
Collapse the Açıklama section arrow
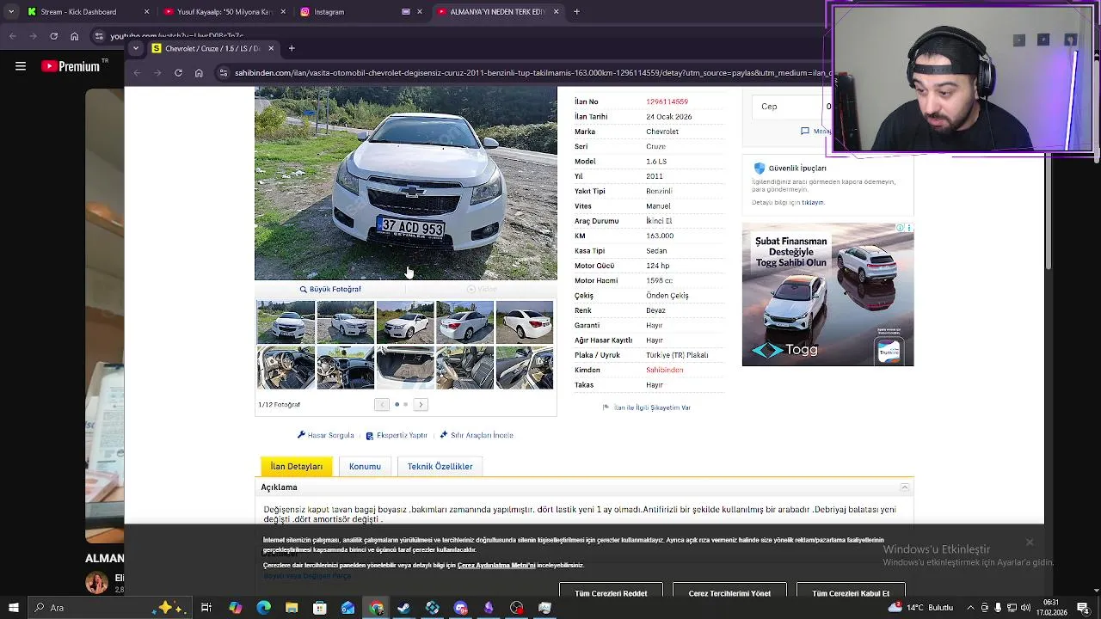904,487
